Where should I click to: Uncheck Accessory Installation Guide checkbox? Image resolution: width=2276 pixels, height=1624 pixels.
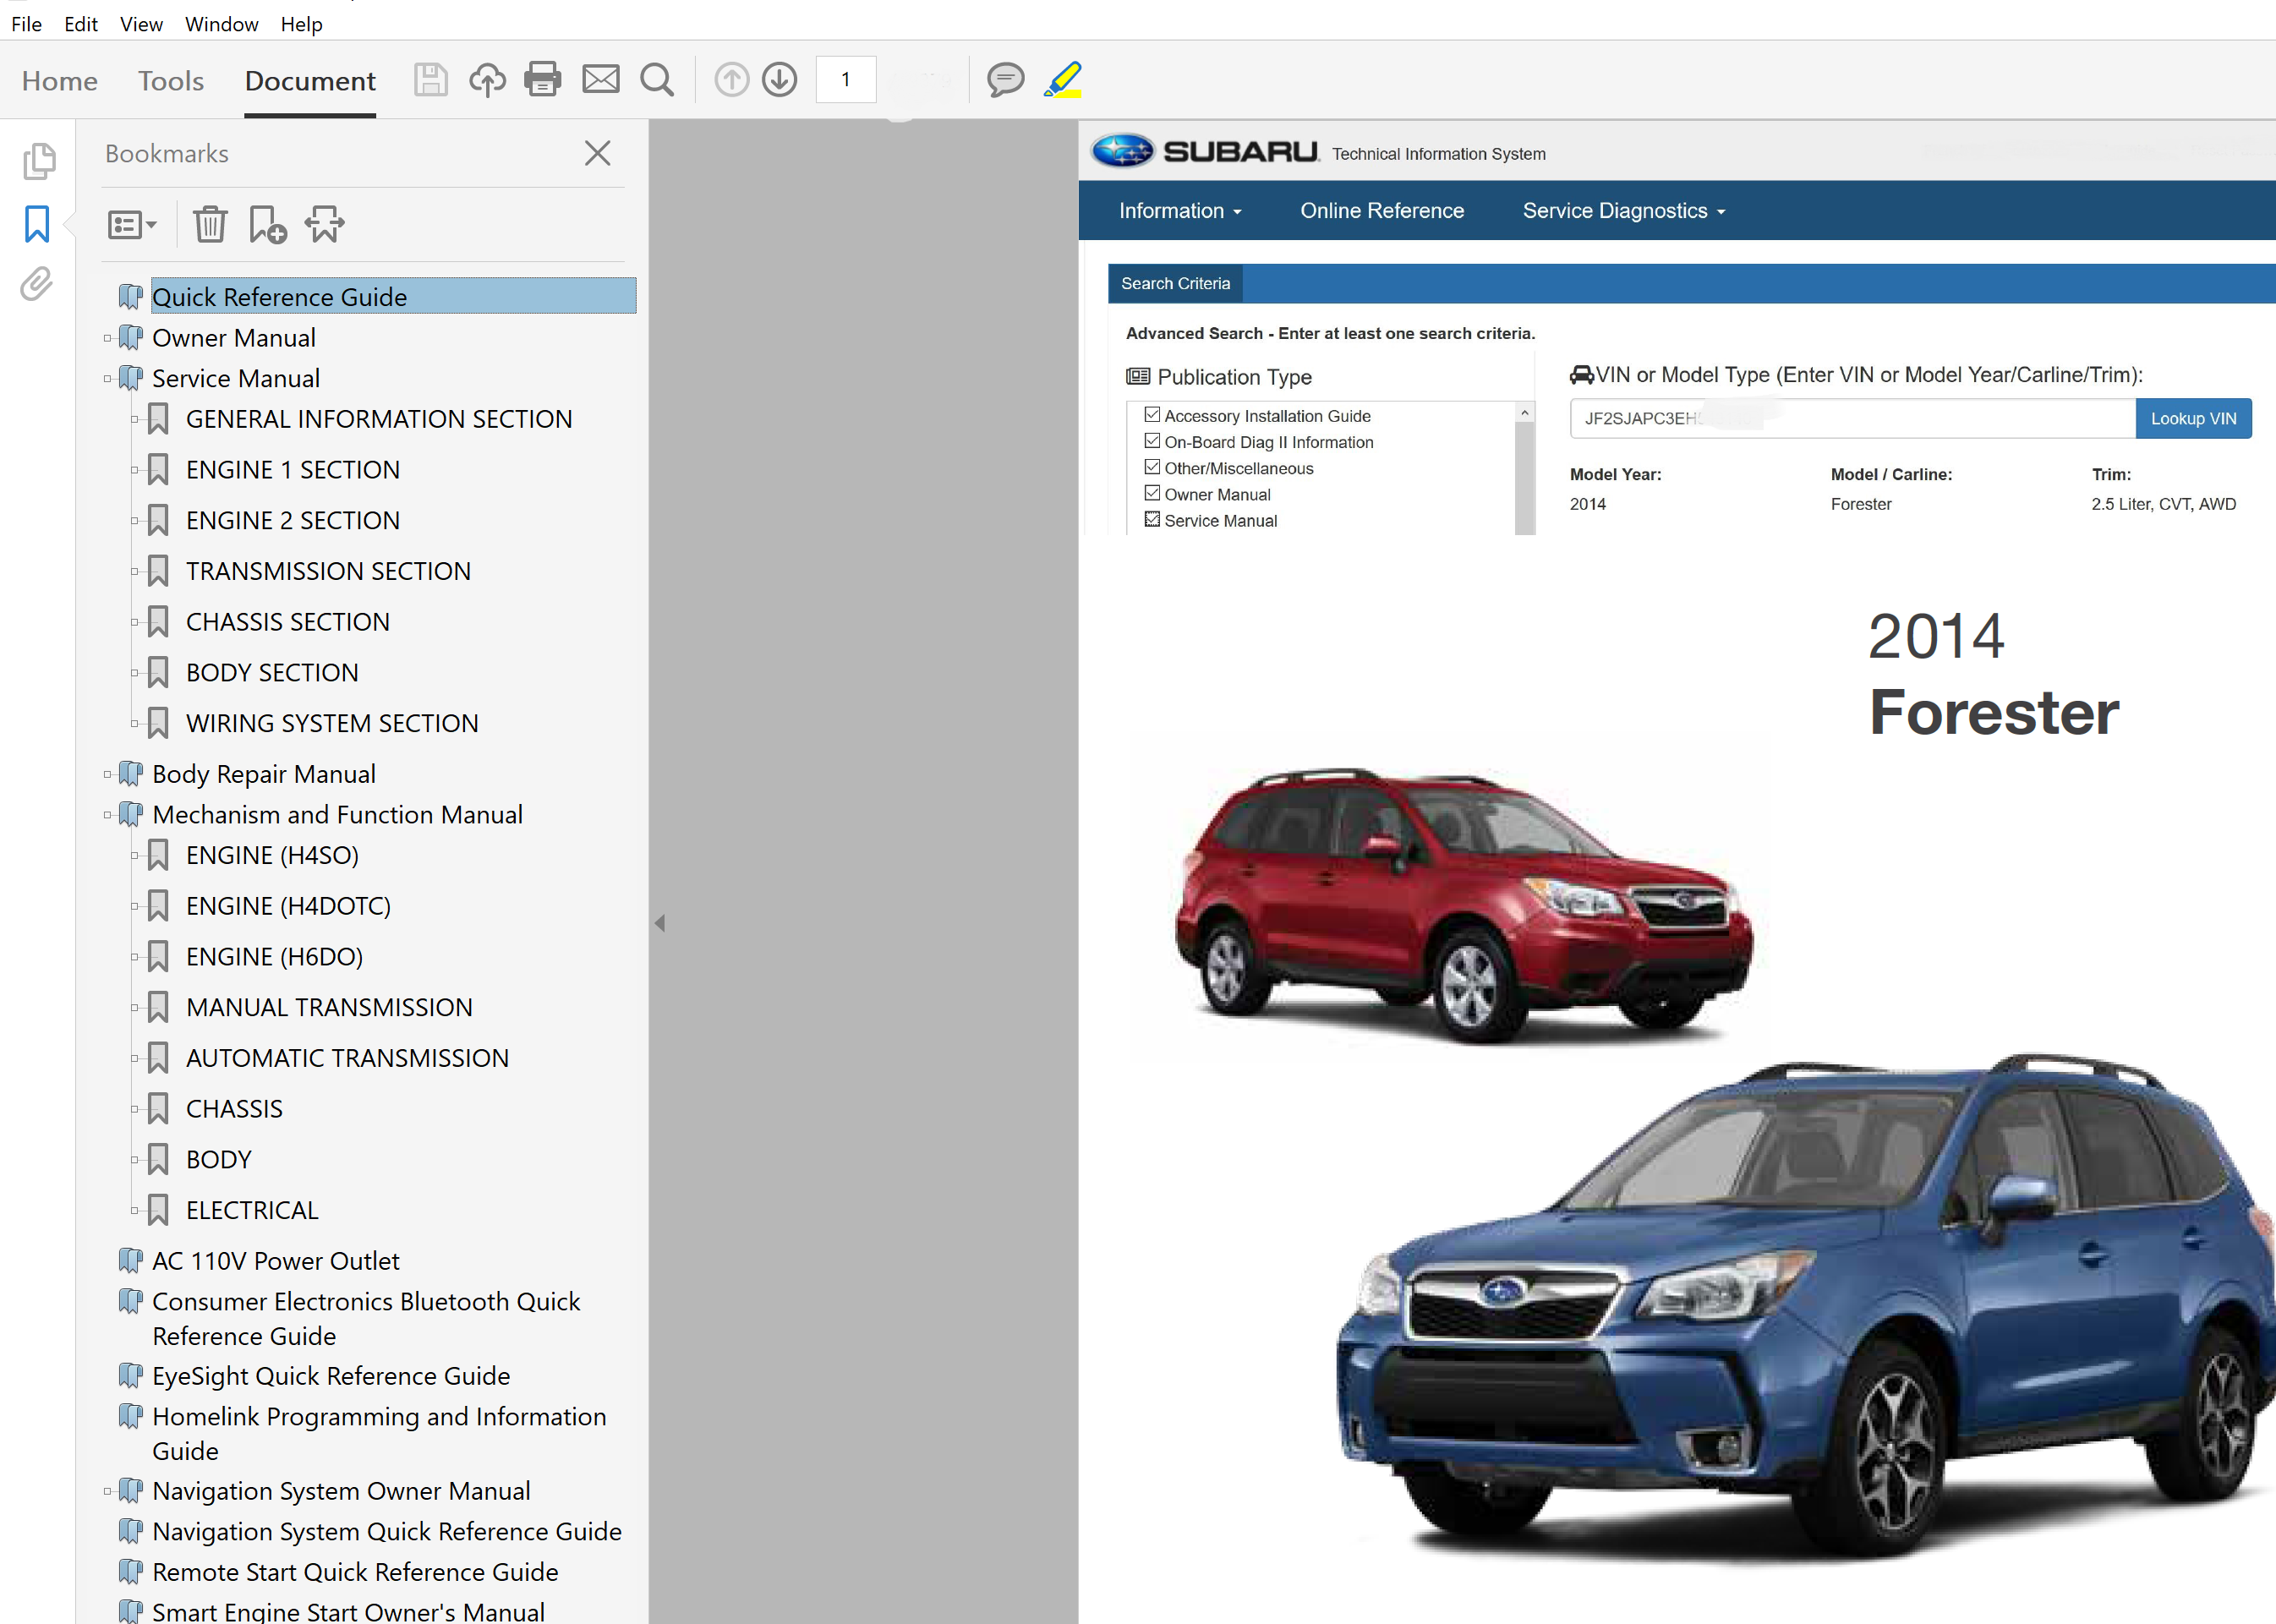point(1152,415)
